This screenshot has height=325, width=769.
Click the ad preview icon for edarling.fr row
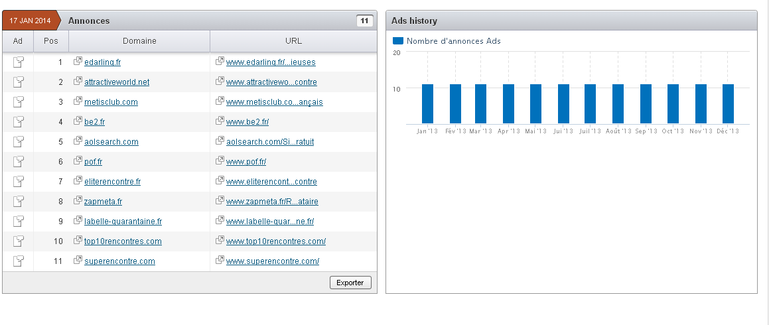pyautogui.click(x=18, y=62)
